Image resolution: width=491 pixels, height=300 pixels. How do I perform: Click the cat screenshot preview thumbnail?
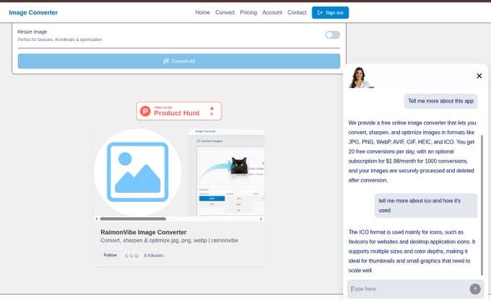[227, 172]
